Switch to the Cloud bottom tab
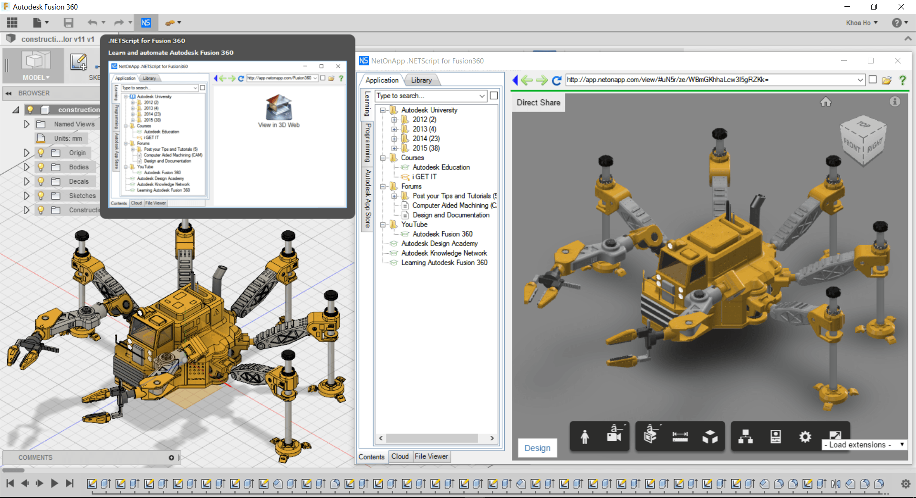The height and width of the screenshot is (498, 916). coord(400,456)
